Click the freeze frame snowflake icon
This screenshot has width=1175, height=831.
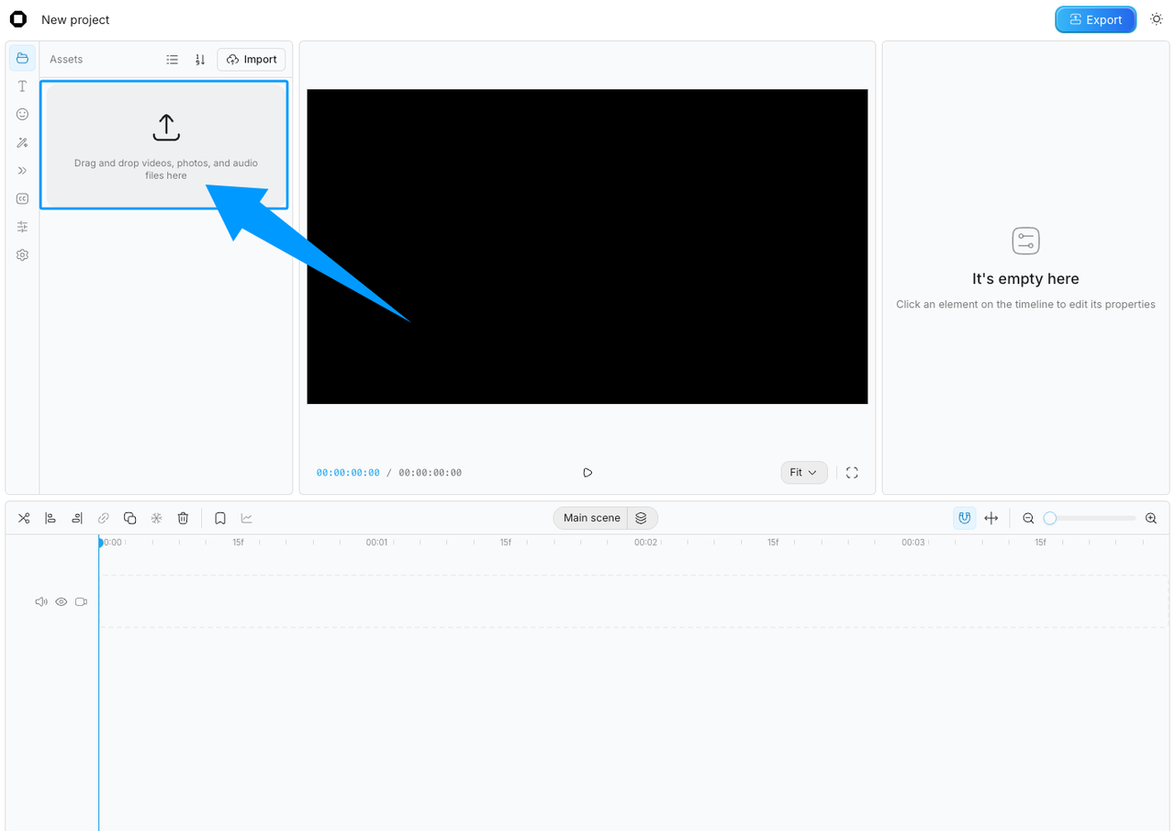(x=157, y=518)
